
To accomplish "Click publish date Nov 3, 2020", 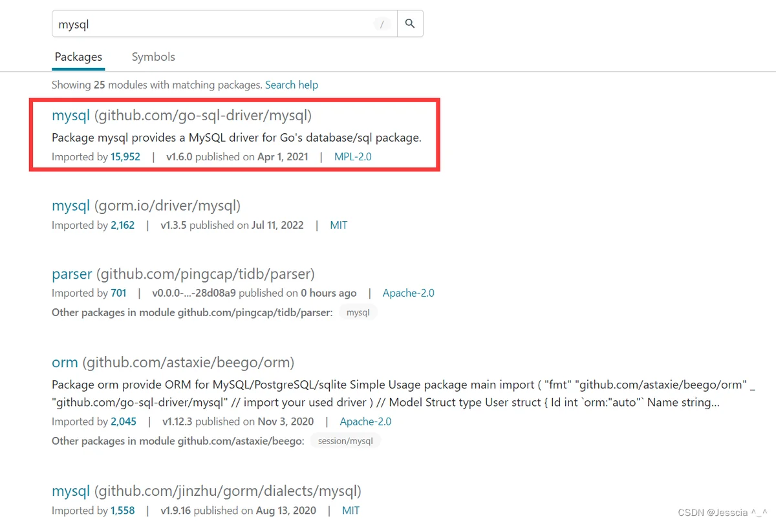I will pyautogui.click(x=286, y=422).
